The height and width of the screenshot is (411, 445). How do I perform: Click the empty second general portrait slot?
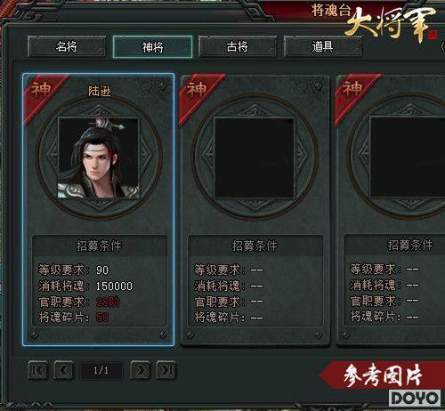254,157
